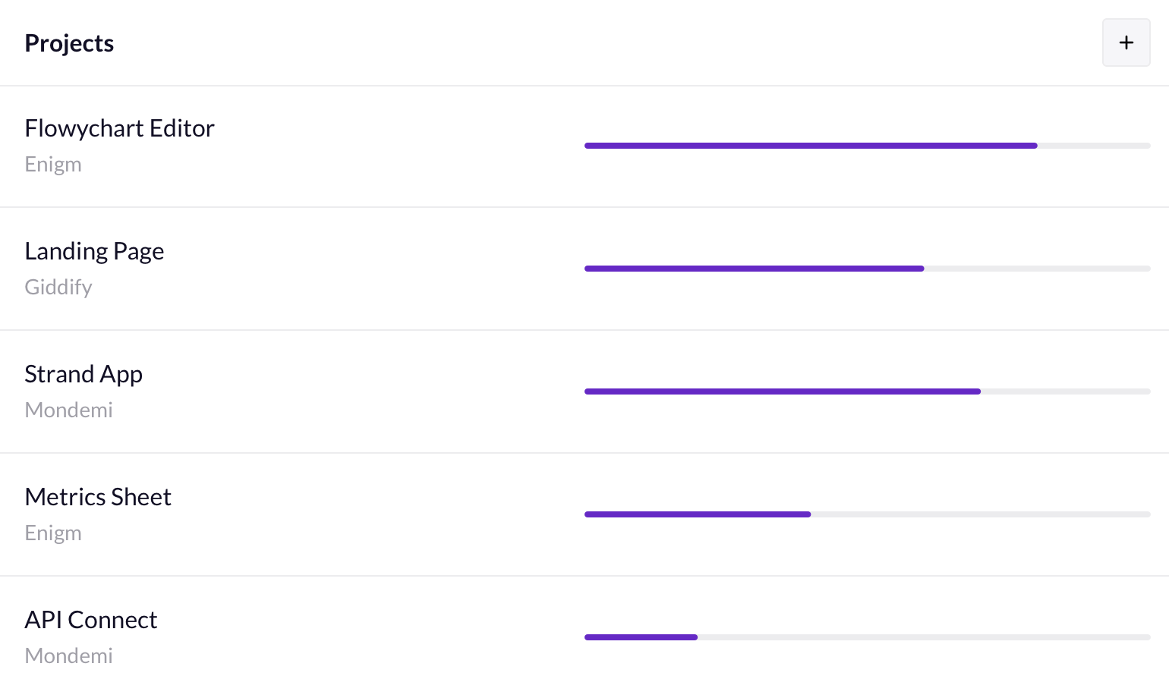Image resolution: width=1169 pixels, height=698 pixels.
Task: Click the Giddify company label
Action: 58,288
